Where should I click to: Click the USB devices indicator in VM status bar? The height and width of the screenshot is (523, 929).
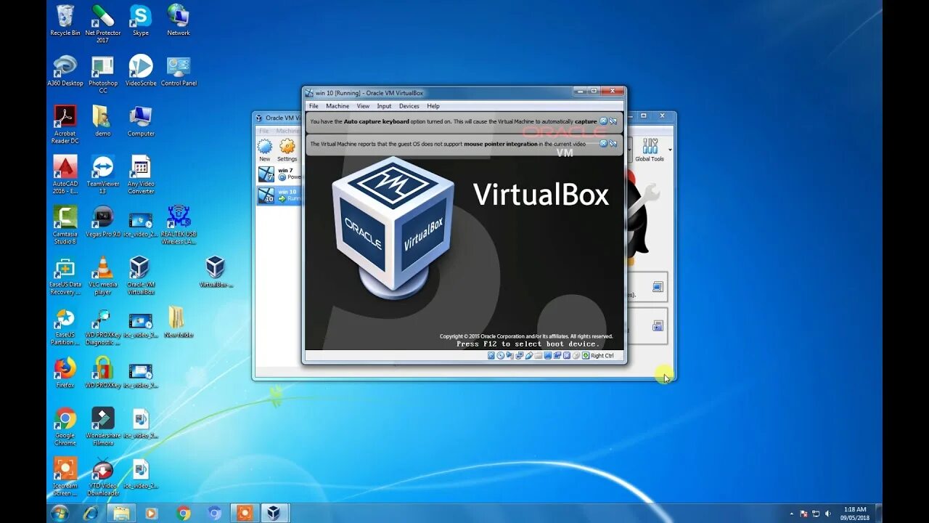point(529,356)
